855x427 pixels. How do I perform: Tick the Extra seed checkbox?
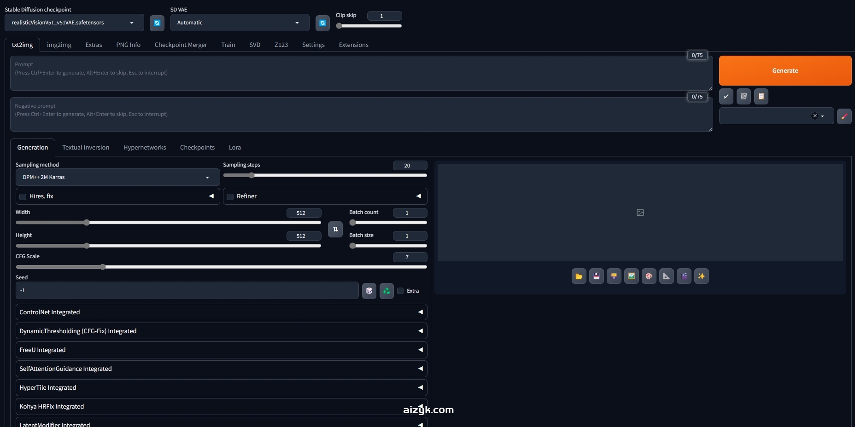coord(400,291)
